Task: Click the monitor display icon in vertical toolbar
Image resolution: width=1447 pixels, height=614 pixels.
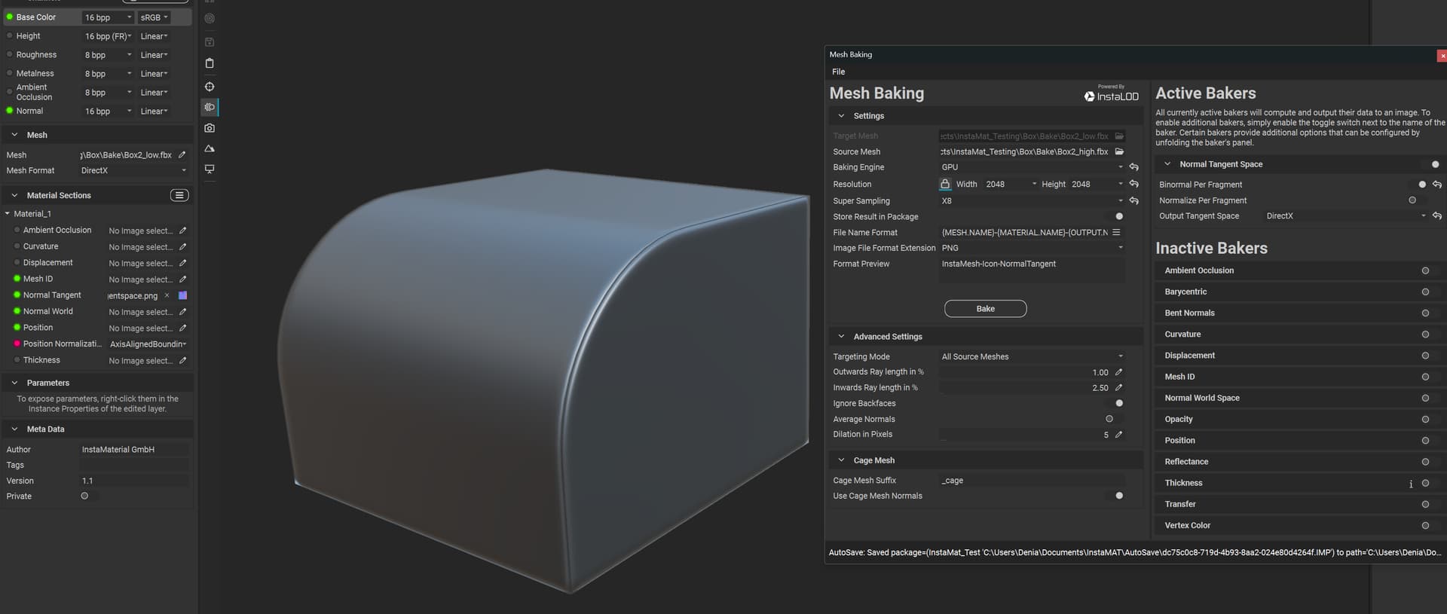Action: [x=210, y=169]
